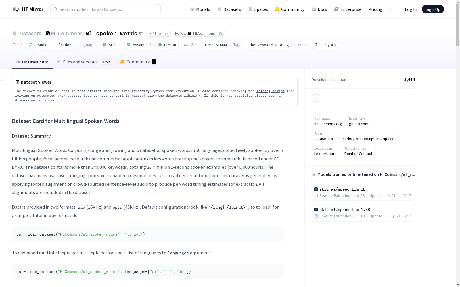Click the 3,414 downloads last month value
Viewport: 460px width, 287px height.
(x=410, y=79)
